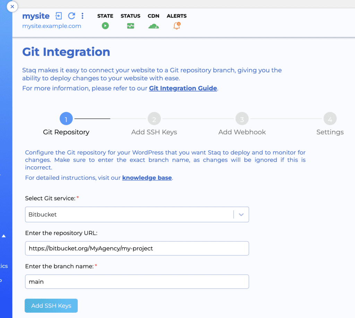Select step 1 circle Git Repository
The image size is (355, 318).
tap(66, 118)
